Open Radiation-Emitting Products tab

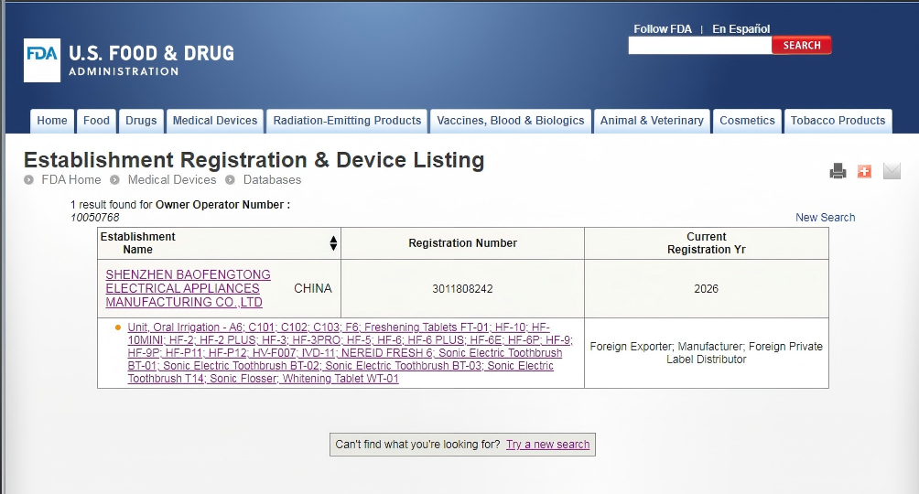[x=347, y=121]
